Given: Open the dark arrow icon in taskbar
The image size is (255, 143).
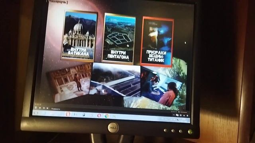Looking at the screenshot, I should click(x=84, y=115).
